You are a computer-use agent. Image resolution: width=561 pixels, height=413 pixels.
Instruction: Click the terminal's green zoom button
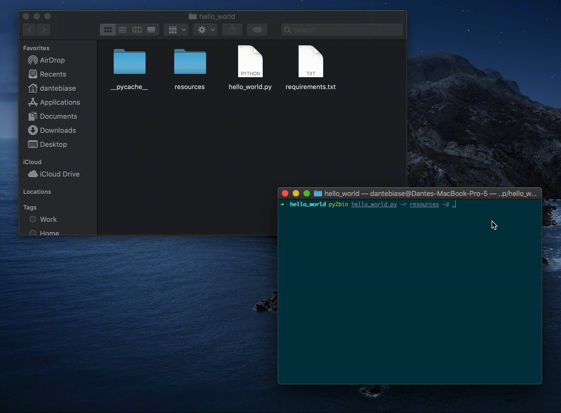[306, 194]
